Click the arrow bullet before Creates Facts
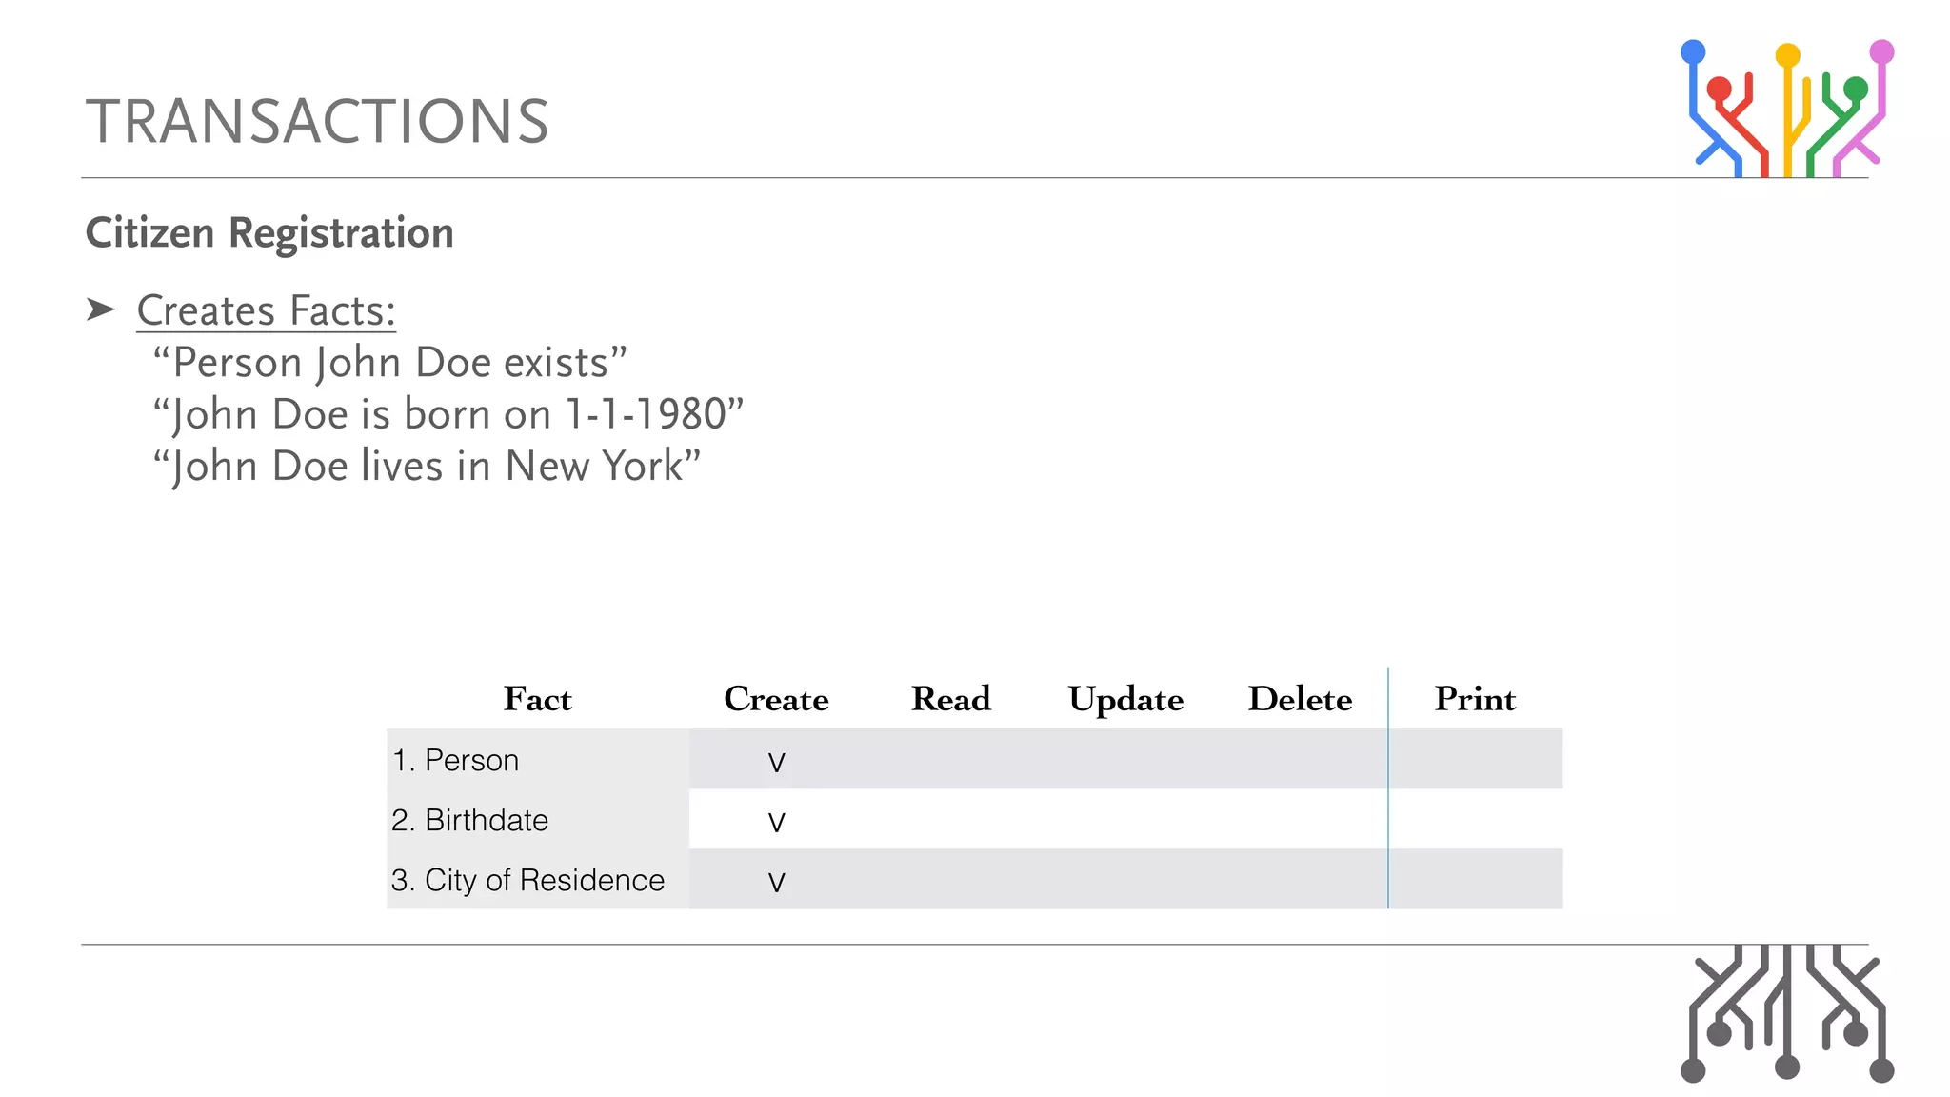This screenshot has height=1097, width=1950. [101, 309]
